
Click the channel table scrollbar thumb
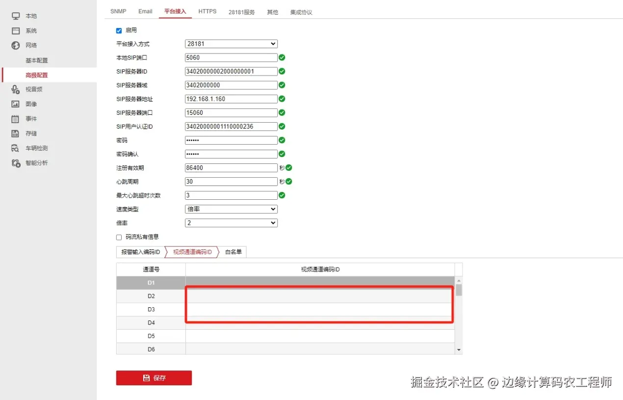click(459, 290)
